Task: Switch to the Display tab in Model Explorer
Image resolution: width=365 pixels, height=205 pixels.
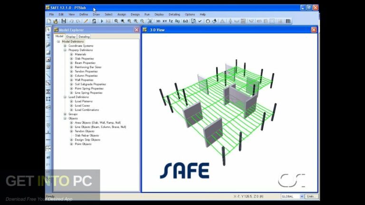Action: tap(71, 37)
